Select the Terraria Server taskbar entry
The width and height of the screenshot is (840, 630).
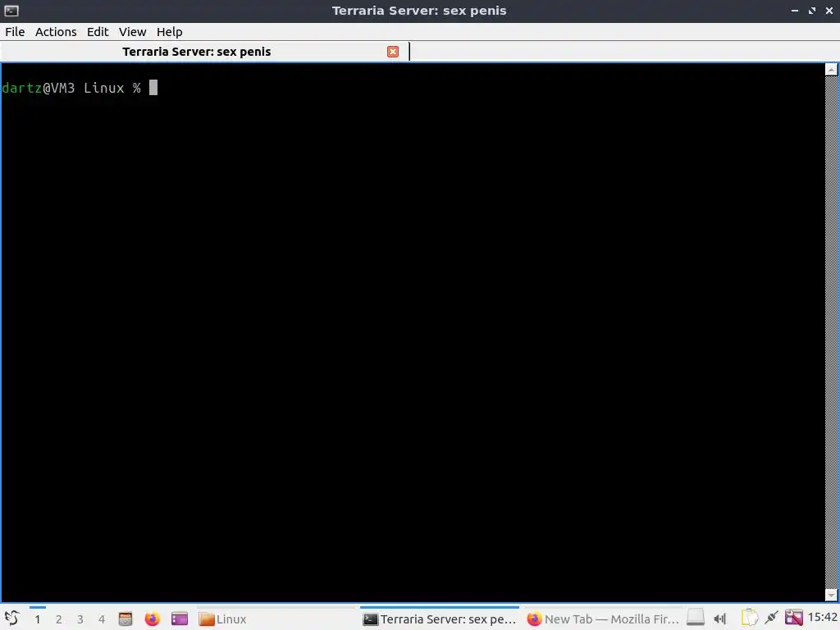440,619
